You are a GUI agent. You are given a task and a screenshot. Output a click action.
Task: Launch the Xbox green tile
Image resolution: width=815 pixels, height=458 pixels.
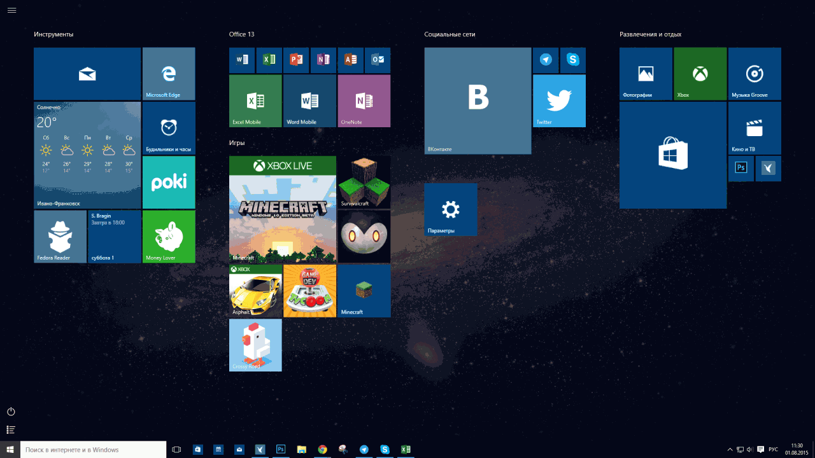(700, 74)
